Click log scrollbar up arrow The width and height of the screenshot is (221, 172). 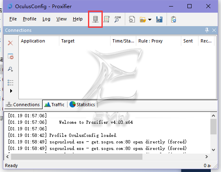point(213,116)
